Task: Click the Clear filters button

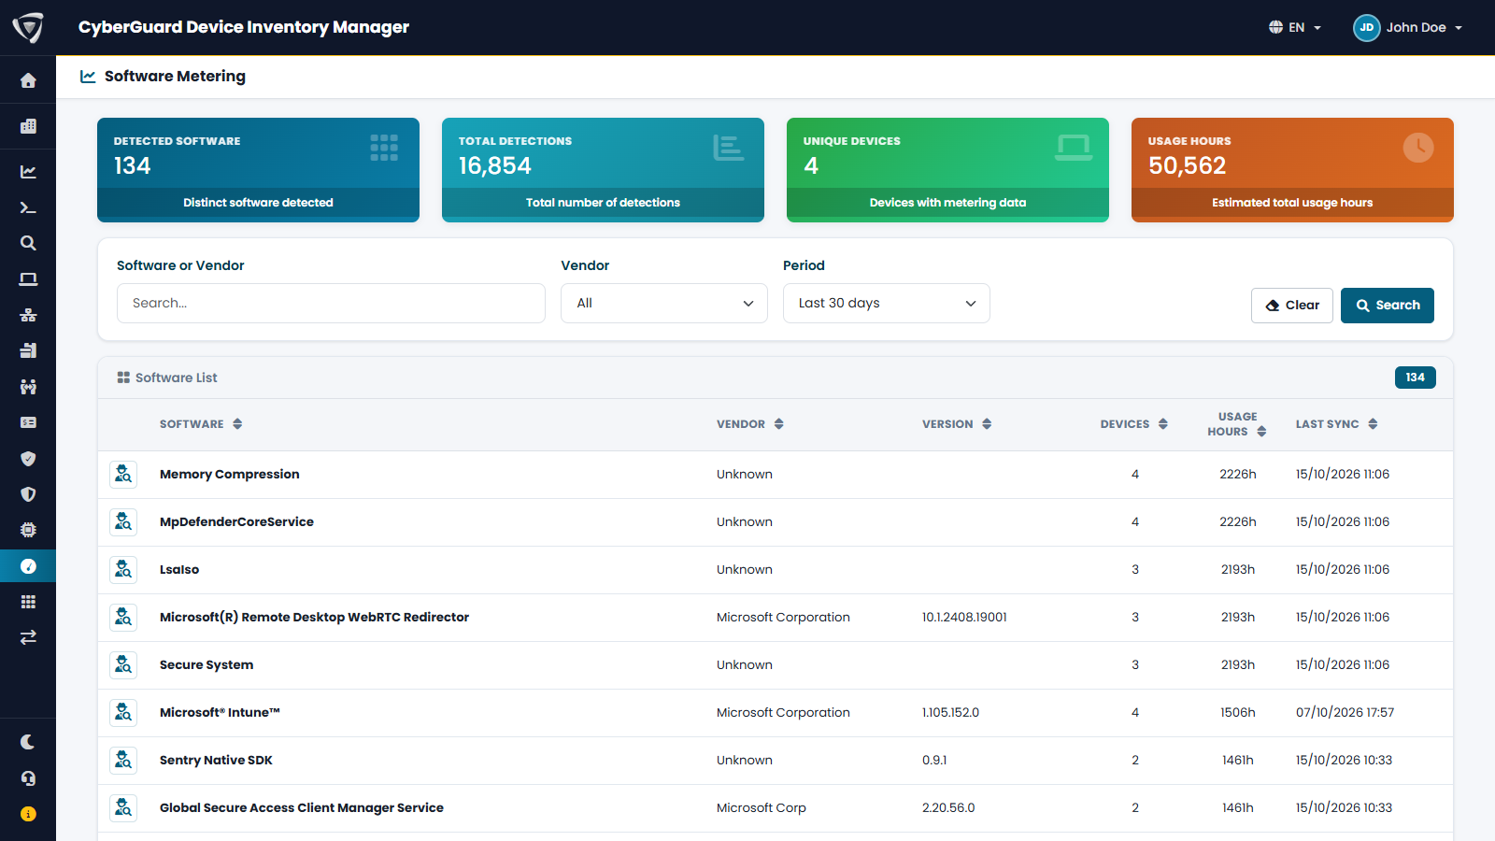Action: (x=1292, y=306)
